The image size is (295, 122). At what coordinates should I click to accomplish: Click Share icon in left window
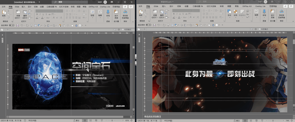(x=125, y=7)
